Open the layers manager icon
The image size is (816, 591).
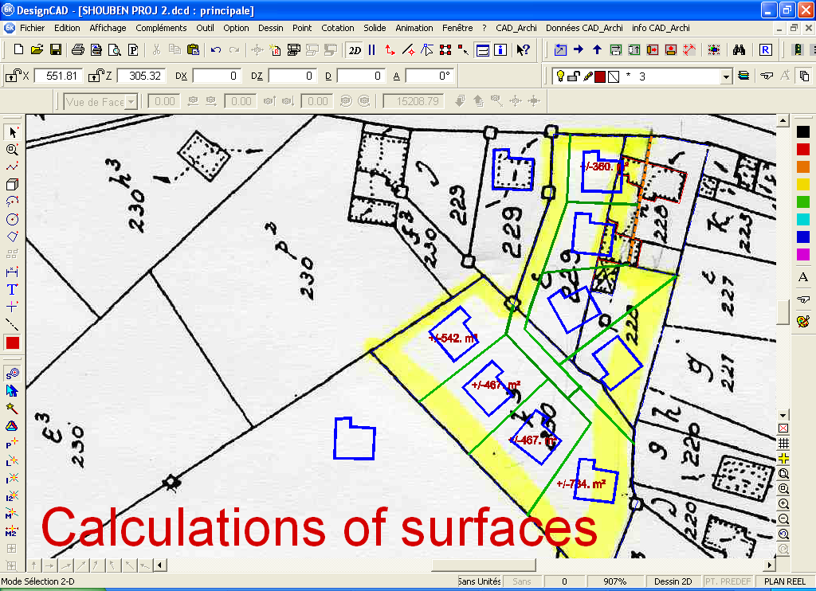[743, 76]
